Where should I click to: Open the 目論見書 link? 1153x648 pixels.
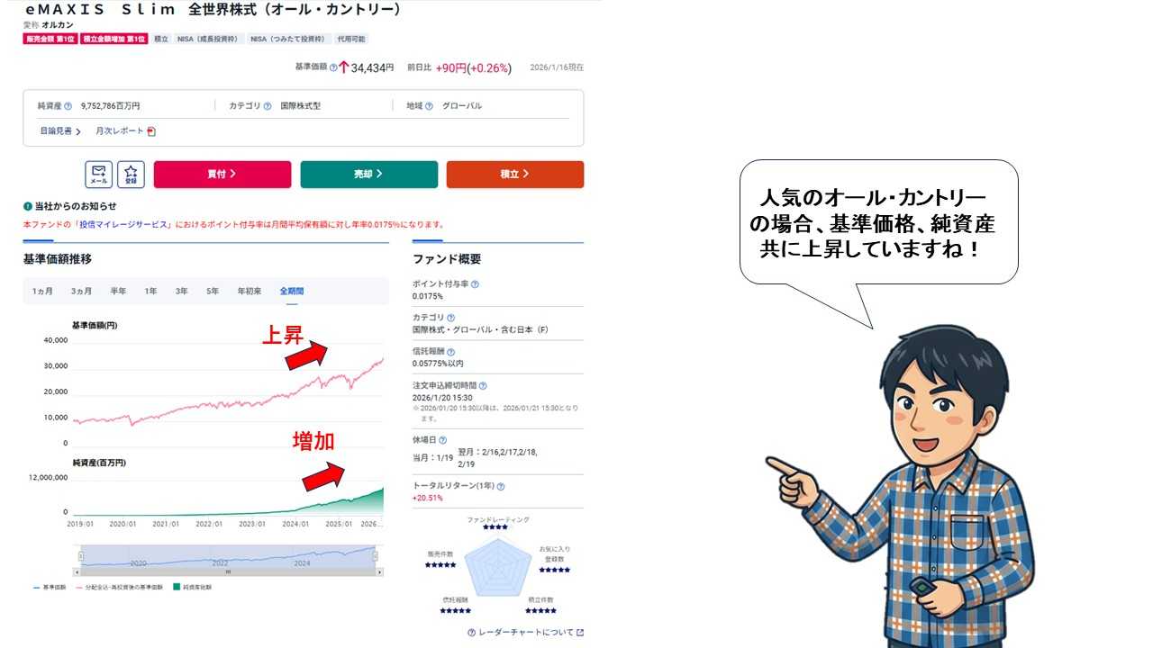pyautogui.click(x=60, y=131)
